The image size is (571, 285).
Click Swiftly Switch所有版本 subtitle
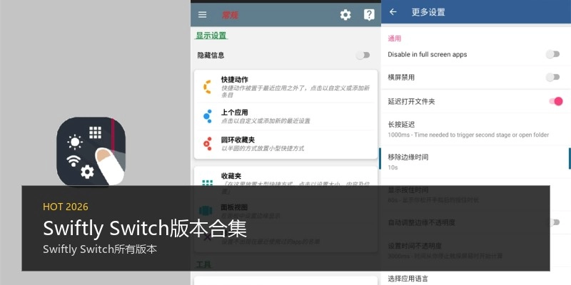pos(100,249)
